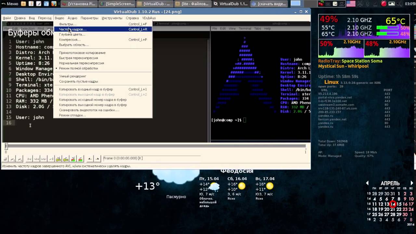The height and width of the screenshot is (234, 416).
Task: Switch to the [VirtualDub - … taskbar window
Action: point(154,4)
